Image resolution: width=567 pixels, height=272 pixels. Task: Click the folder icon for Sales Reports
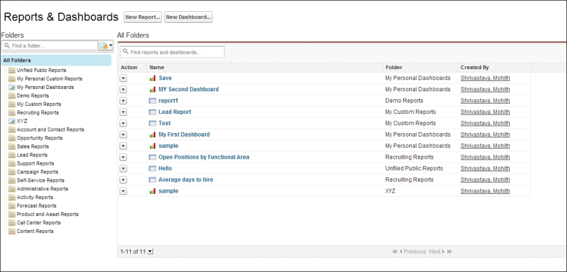pyautogui.click(x=12, y=147)
